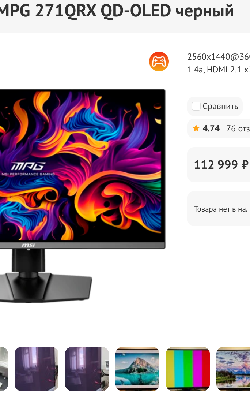The height and width of the screenshot is (399, 250).
Task: Tick the Сравнить compare checkbox
Action: [x=196, y=106]
